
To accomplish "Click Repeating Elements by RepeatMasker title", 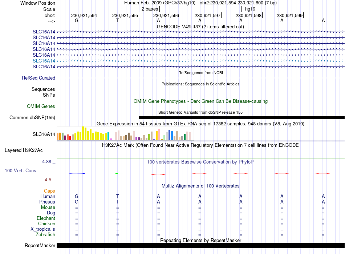I will pyautogui.click(x=201, y=240).
